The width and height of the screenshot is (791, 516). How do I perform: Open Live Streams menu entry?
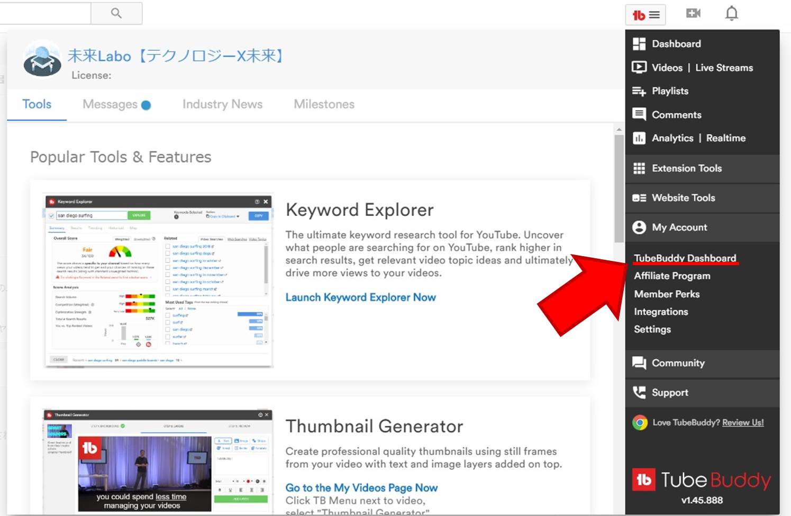coord(724,68)
